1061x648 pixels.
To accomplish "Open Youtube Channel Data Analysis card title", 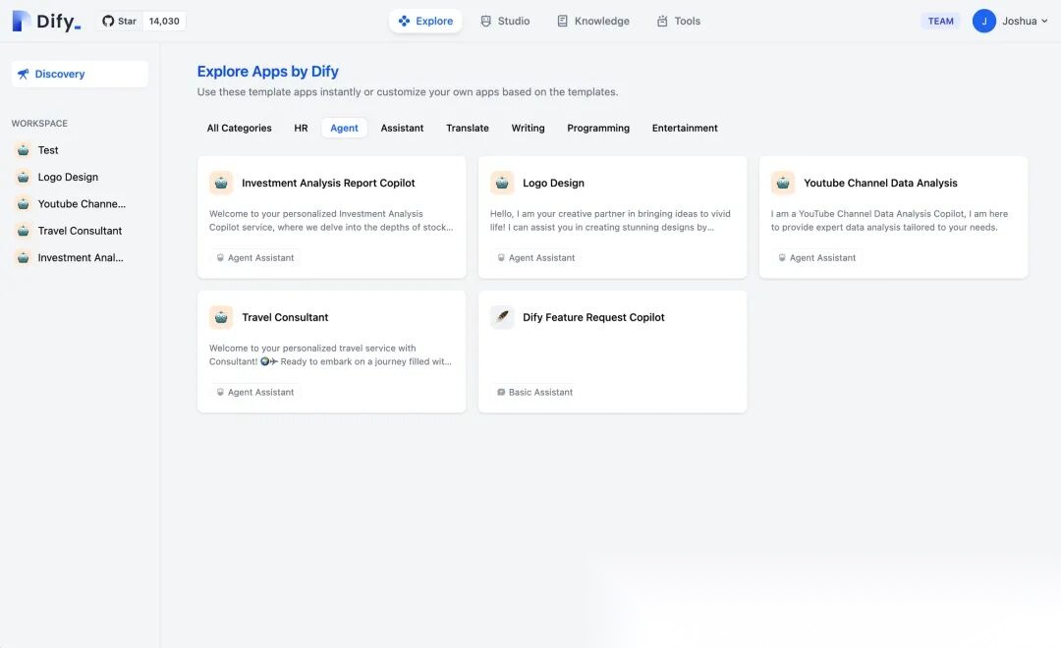I will point(880,183).
